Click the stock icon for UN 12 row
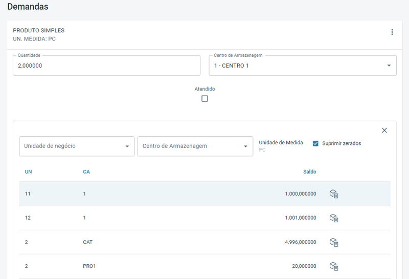Viewport: 409px width, 279px height. click(x=334, y=218)
